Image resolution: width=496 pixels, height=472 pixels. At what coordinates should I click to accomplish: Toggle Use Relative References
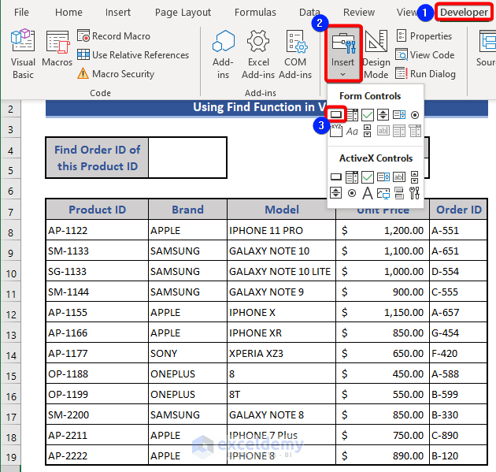pos(133,55)
